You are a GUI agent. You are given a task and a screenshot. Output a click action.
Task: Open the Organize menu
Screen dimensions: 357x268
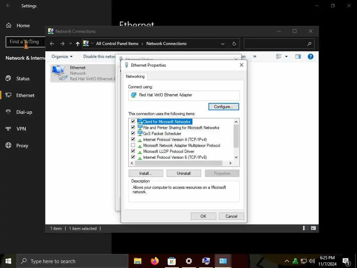62,57
